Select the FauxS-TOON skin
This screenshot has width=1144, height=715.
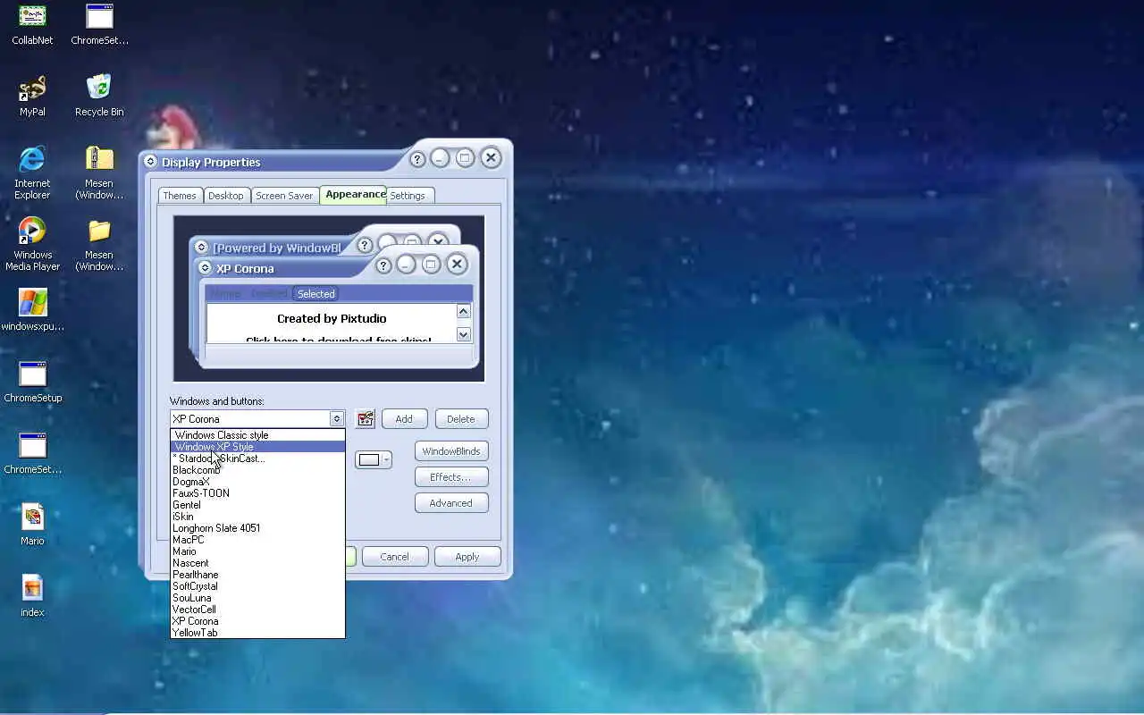click(x=257, y=493)
